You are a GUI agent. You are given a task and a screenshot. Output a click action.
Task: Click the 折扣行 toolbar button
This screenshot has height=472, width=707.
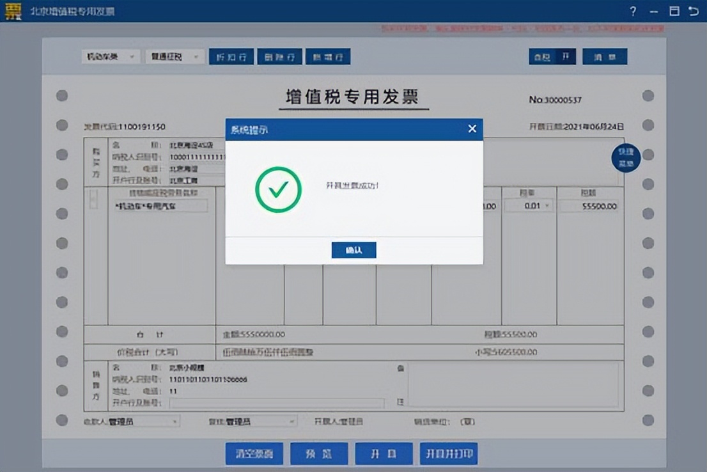click(x=231, y=56)
